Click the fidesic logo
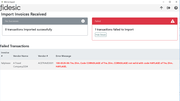Viewport: 180px width, 101px height. point(10,8)
